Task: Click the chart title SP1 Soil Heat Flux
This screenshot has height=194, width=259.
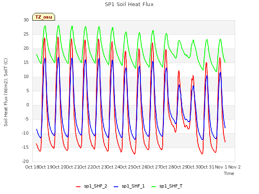Action: pos(129,4)
